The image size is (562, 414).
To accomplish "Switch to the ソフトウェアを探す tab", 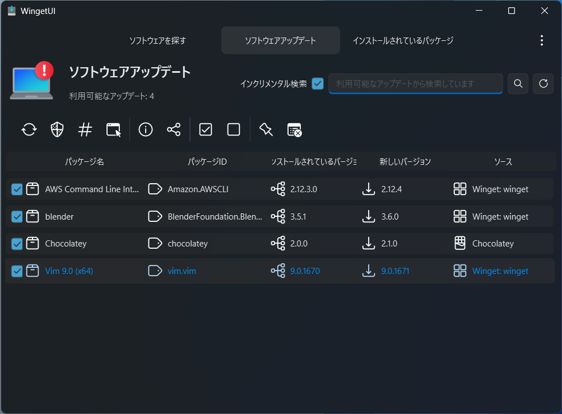I will [157, 40].
